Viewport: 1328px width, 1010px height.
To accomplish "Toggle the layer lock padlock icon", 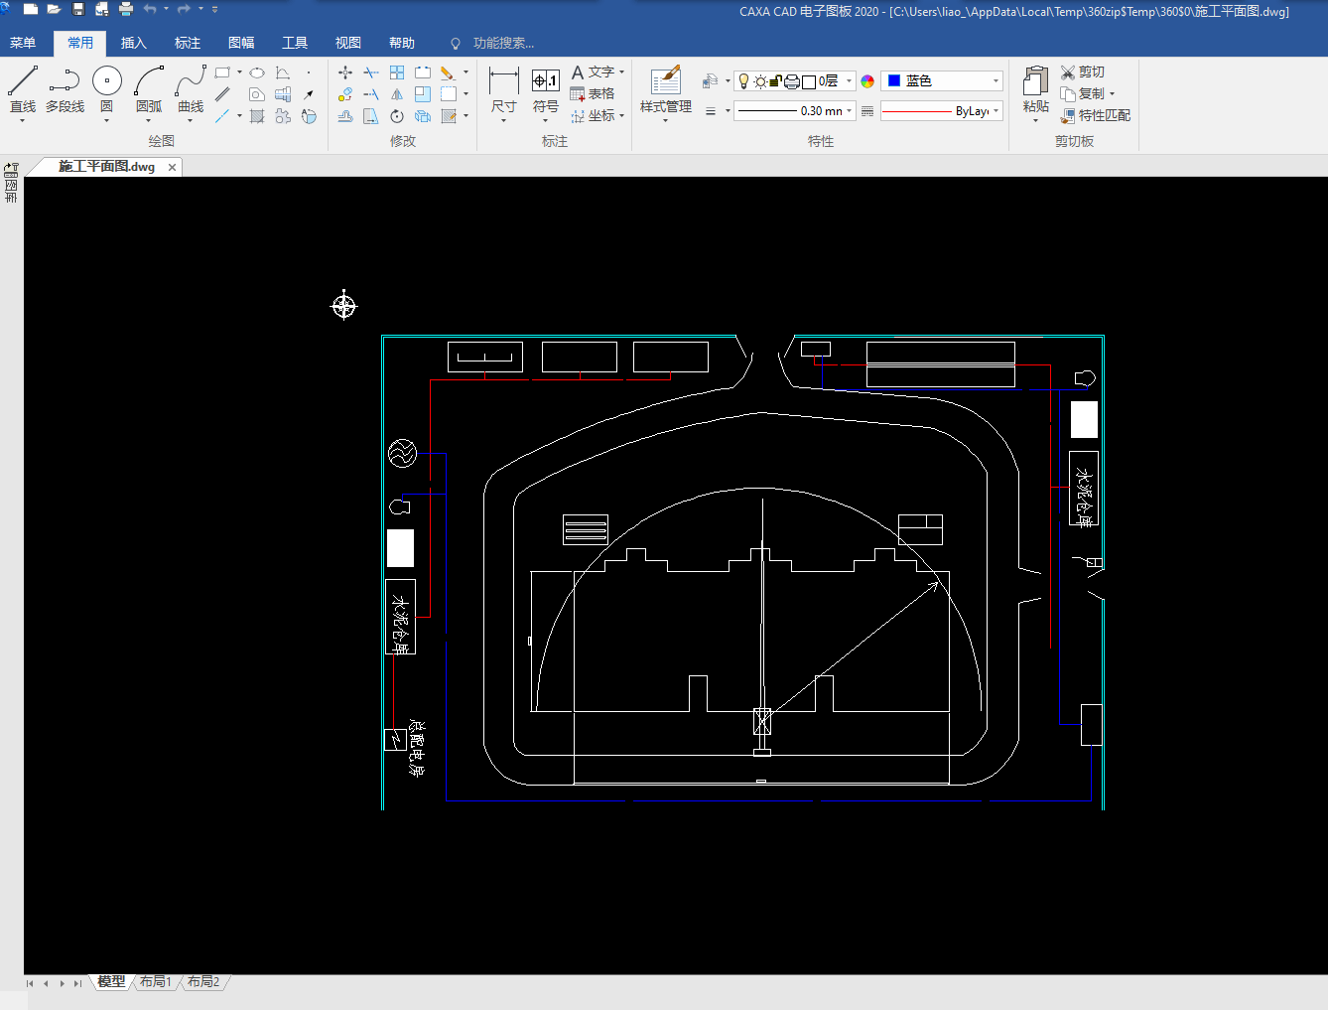I will (x=776, y=81).
